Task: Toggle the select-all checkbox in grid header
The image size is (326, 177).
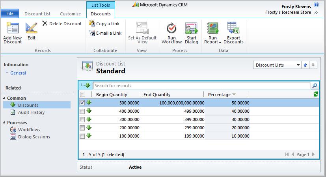Action: coord(82,95)
